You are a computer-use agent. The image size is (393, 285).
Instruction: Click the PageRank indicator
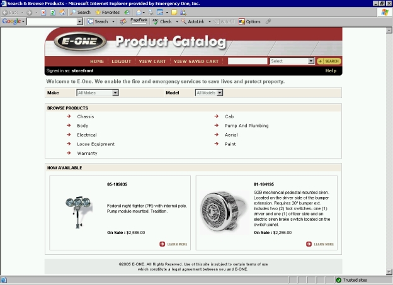point(139,21)
